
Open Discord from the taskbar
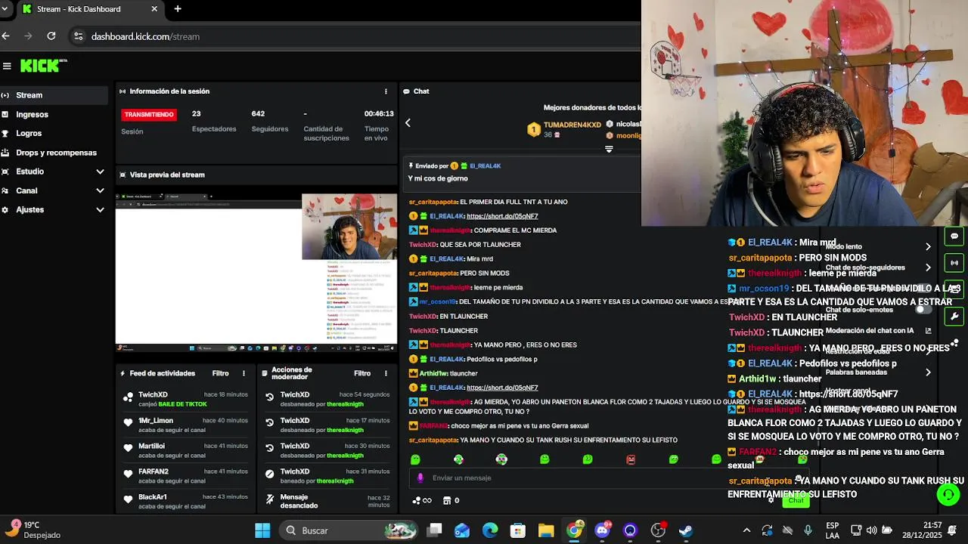[602, 530]
